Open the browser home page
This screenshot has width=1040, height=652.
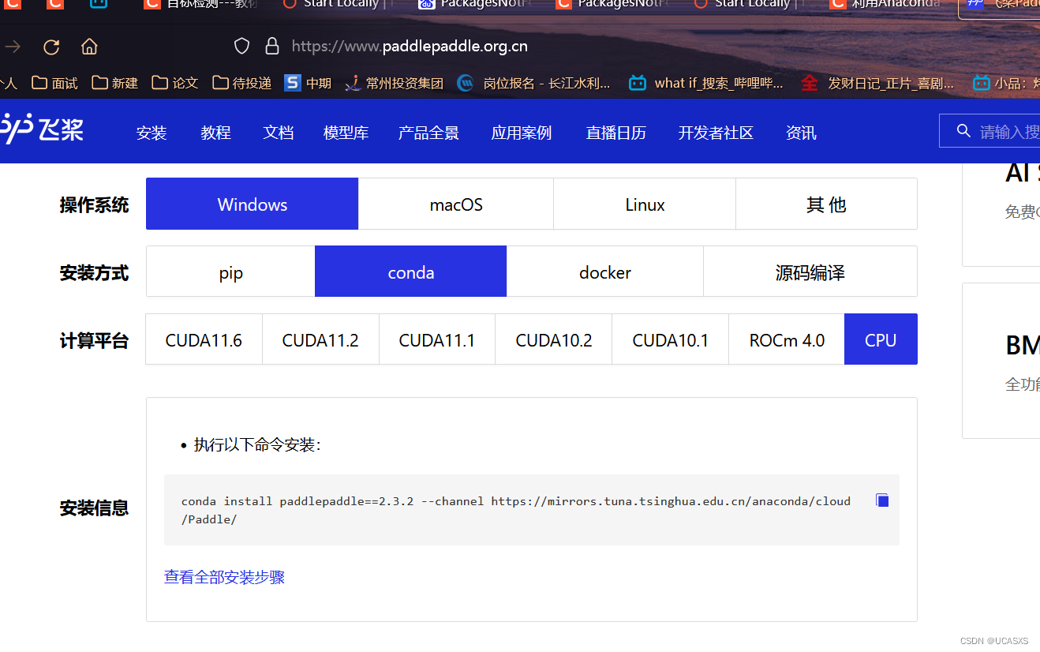point(88,47)
